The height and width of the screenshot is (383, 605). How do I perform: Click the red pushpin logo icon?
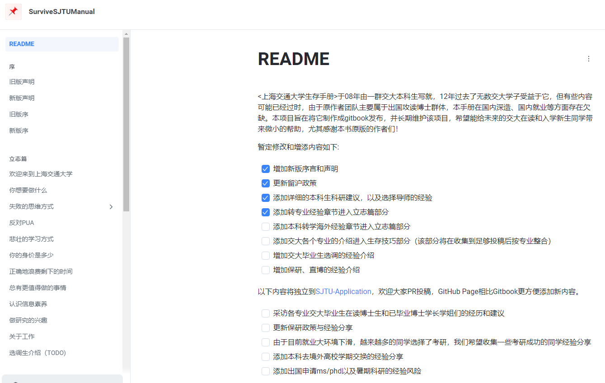point(14,12)
